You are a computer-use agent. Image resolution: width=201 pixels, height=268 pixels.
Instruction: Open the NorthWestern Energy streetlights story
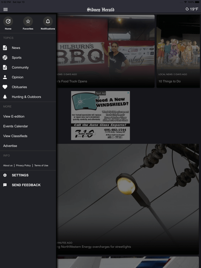point(127,199)
